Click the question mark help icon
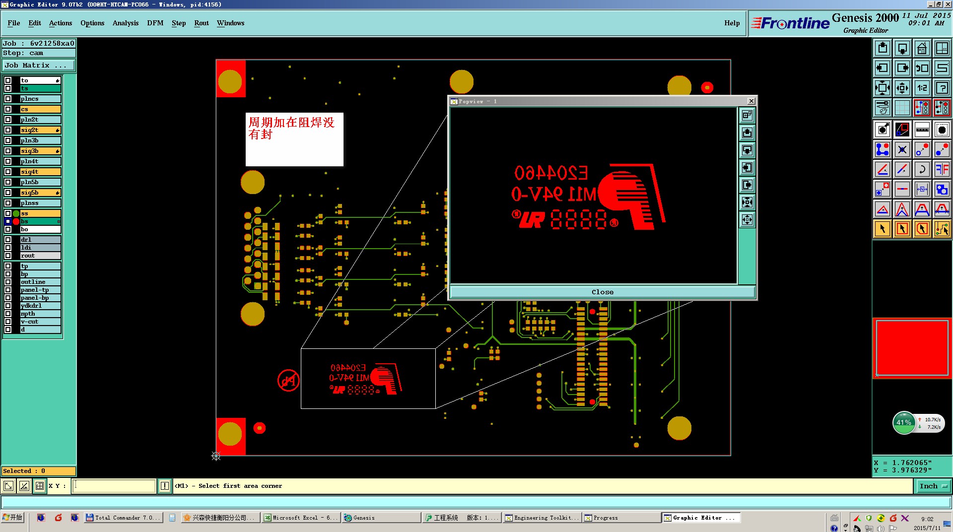This screenshot has width=953, height=532. coord(942,88)
